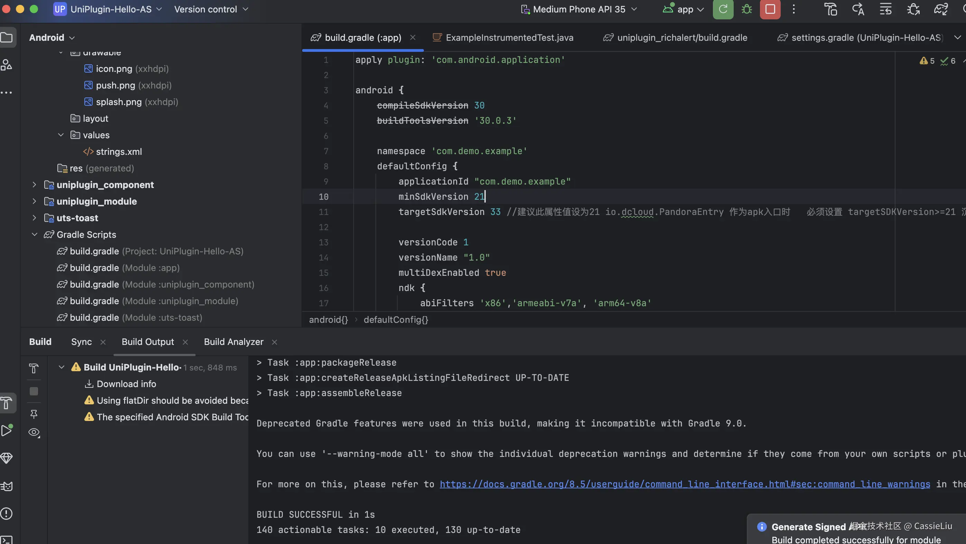Expand the uniplugin_component module

coord(34,185)
